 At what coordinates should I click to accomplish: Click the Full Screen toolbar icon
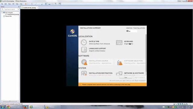(x=52, y=4)
